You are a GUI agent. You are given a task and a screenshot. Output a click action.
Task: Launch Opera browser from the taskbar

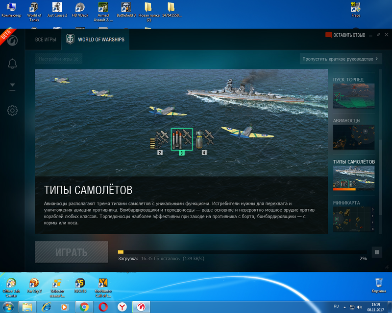(x=103, y=307)
